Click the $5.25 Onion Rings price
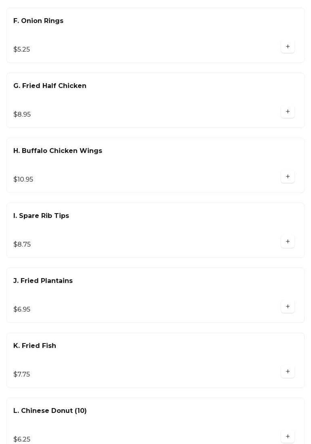 (22, 50)
